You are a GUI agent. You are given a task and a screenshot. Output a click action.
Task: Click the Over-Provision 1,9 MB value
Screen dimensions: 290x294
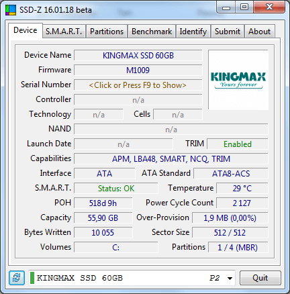[230, 218]
